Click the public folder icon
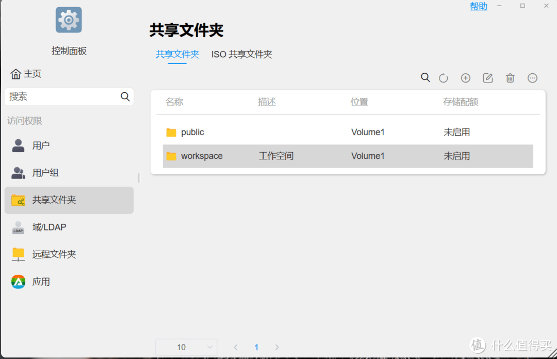 171,133
